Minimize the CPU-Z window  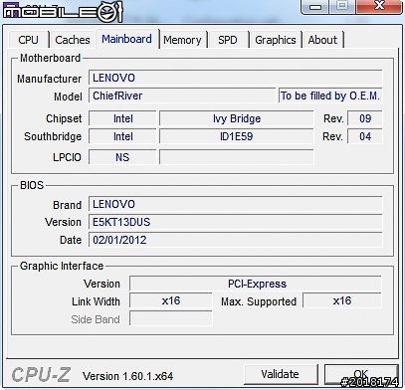315,7
